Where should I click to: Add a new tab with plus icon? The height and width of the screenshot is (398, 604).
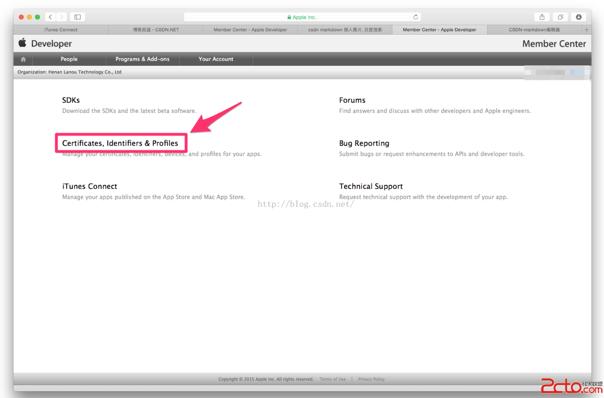[587, 29]
